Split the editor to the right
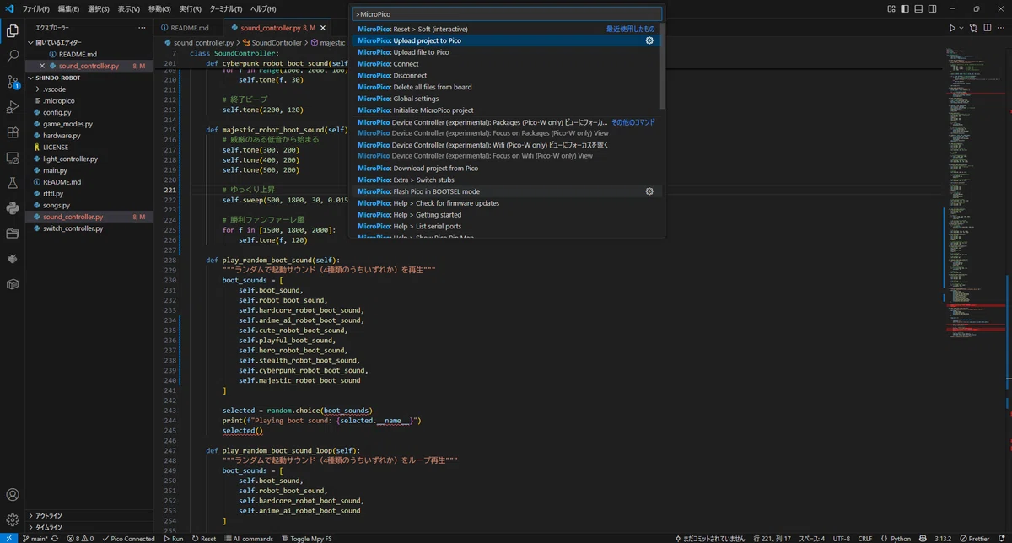 [x=987, y=28]
